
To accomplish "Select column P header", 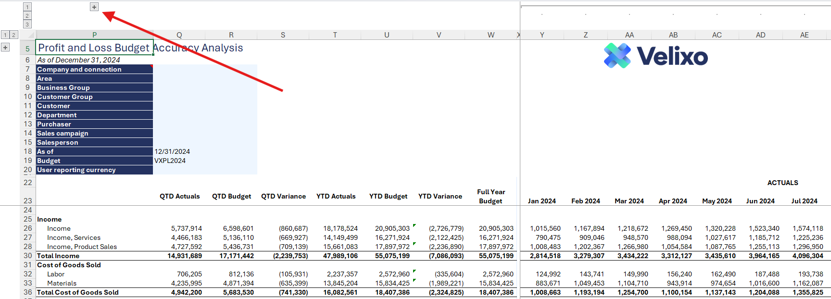I will point(94,35).
